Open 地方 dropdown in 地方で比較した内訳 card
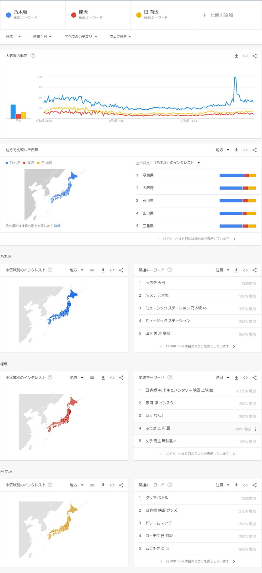This screenshot has height=573, width=262. [223, 150]
